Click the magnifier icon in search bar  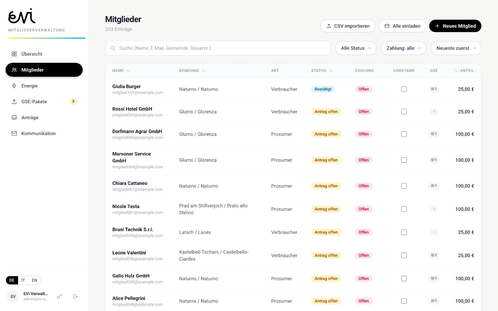point(113,48)
